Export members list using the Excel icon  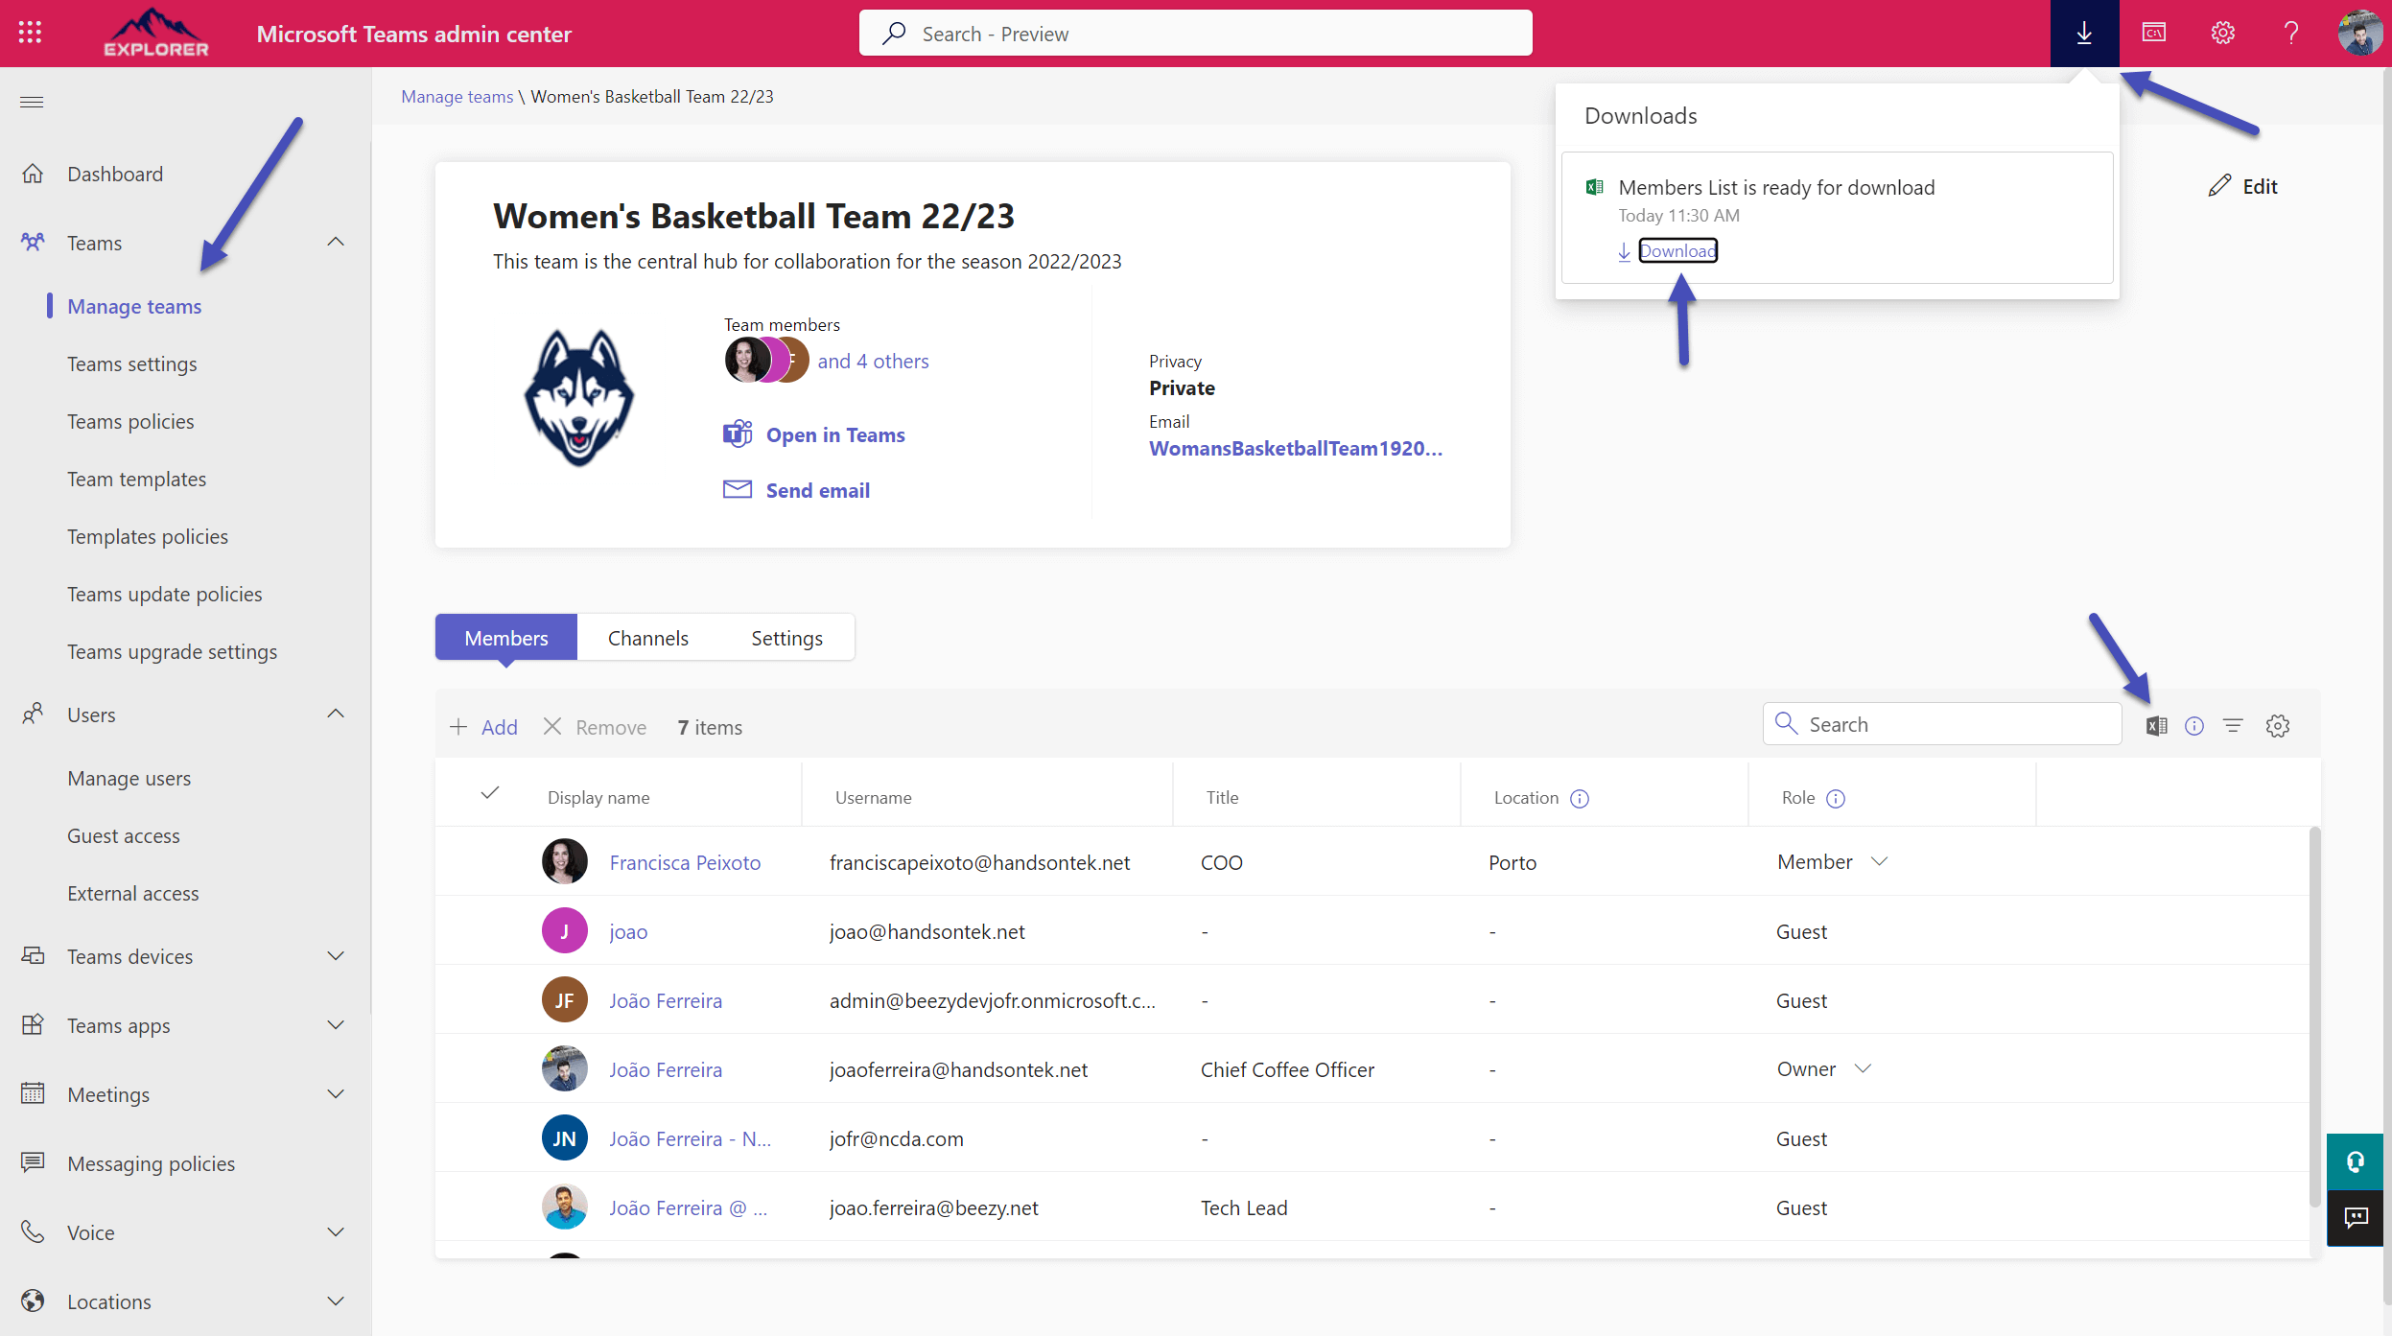(2158, 725)
